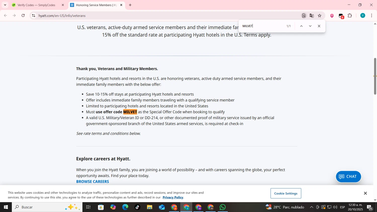Screen dimensions: 377x212
Task: Launch Copilot from taskbar
Action: 113,207
